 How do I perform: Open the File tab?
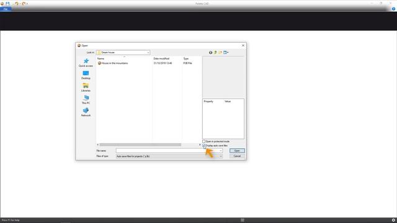click(6, 9)
